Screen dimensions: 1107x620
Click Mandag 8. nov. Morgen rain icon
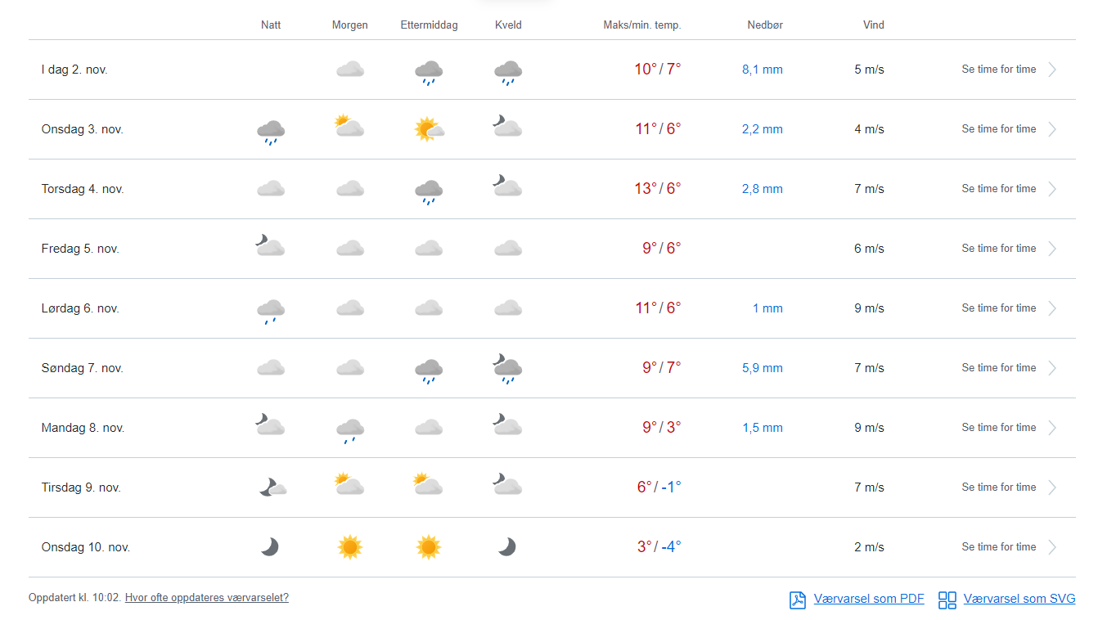(x=349, y=429)
